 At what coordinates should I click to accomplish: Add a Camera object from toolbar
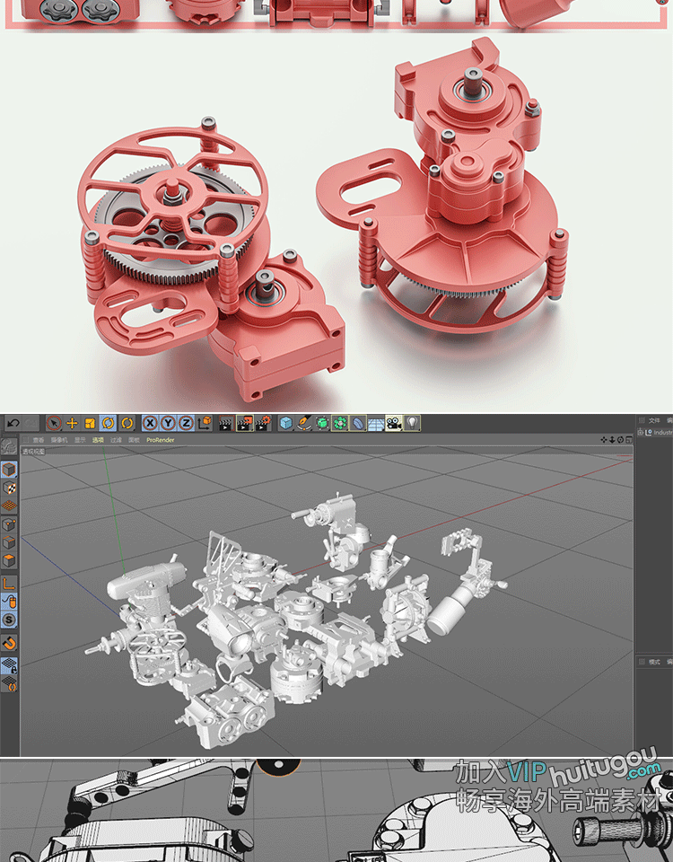pos(394,423)
